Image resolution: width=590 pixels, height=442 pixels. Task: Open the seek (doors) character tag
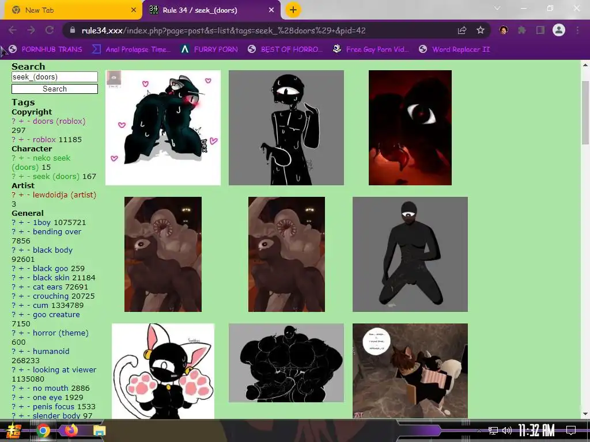click(x=56, y=176)
